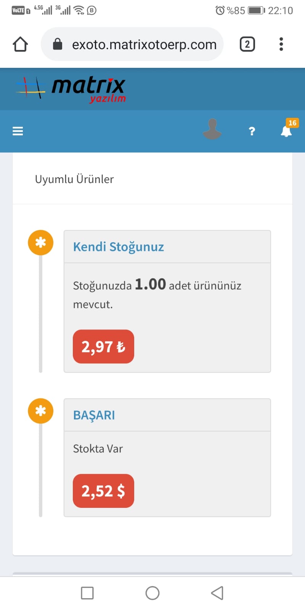Open the hamburger navigation menu
The height and width of the screenshot is (610, 305).
click(x=18, y=131)
